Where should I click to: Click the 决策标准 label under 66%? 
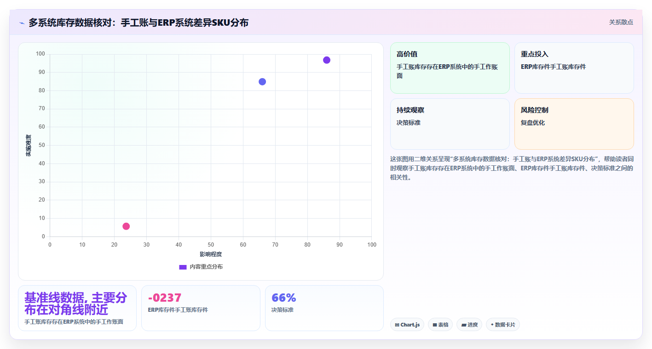click(283, 310)
